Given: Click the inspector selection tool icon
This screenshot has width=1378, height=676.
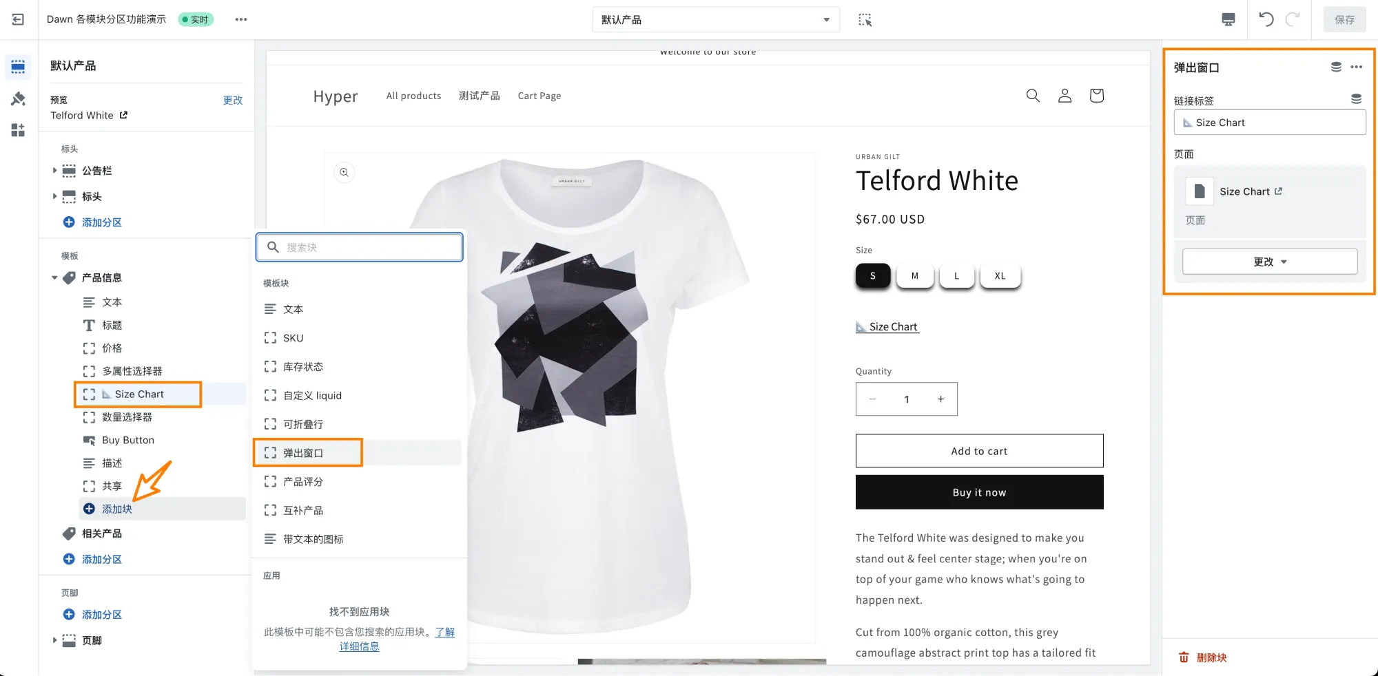Looking at the screenshot, I should coord(865,19).
